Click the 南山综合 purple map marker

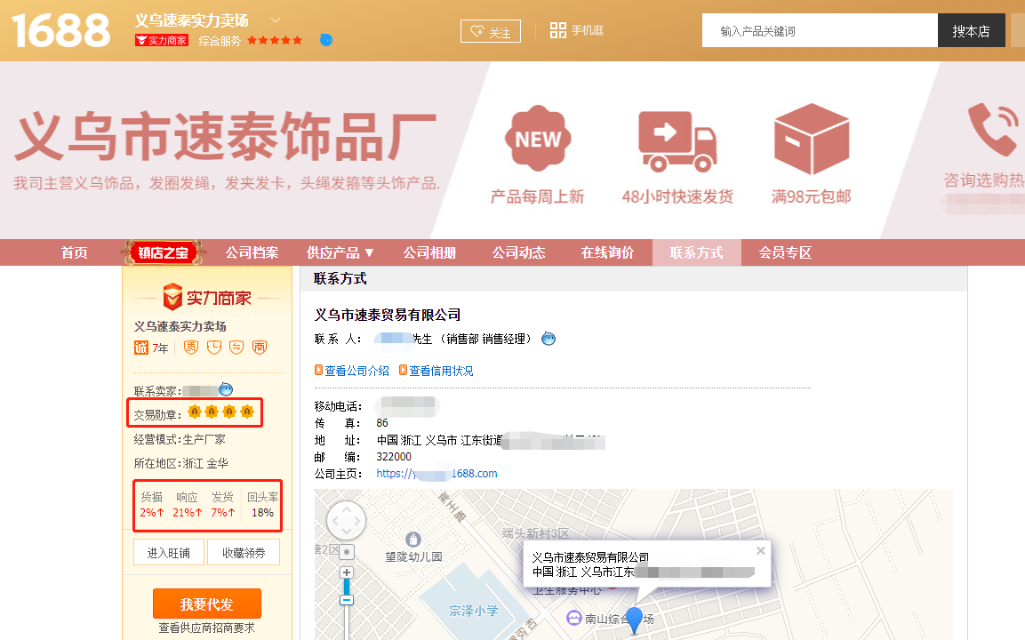click(x=574, y=618)
